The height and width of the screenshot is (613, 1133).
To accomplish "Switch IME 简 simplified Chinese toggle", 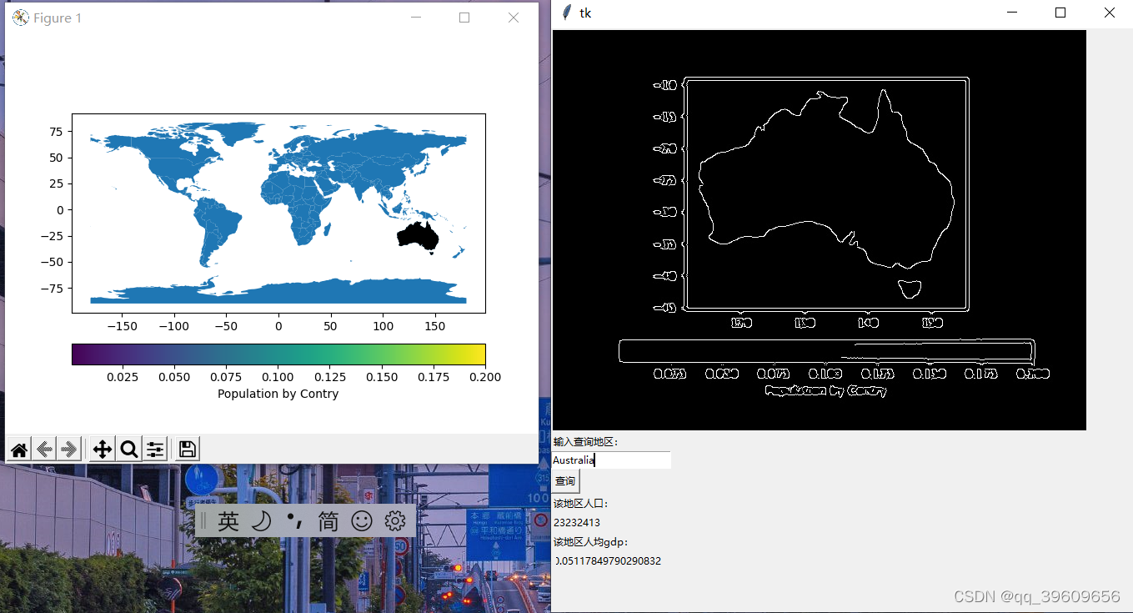I will [328, 521].
